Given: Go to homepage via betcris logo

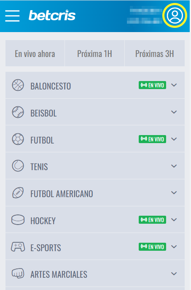Looking at the screenshot, I should coord(52,15).
